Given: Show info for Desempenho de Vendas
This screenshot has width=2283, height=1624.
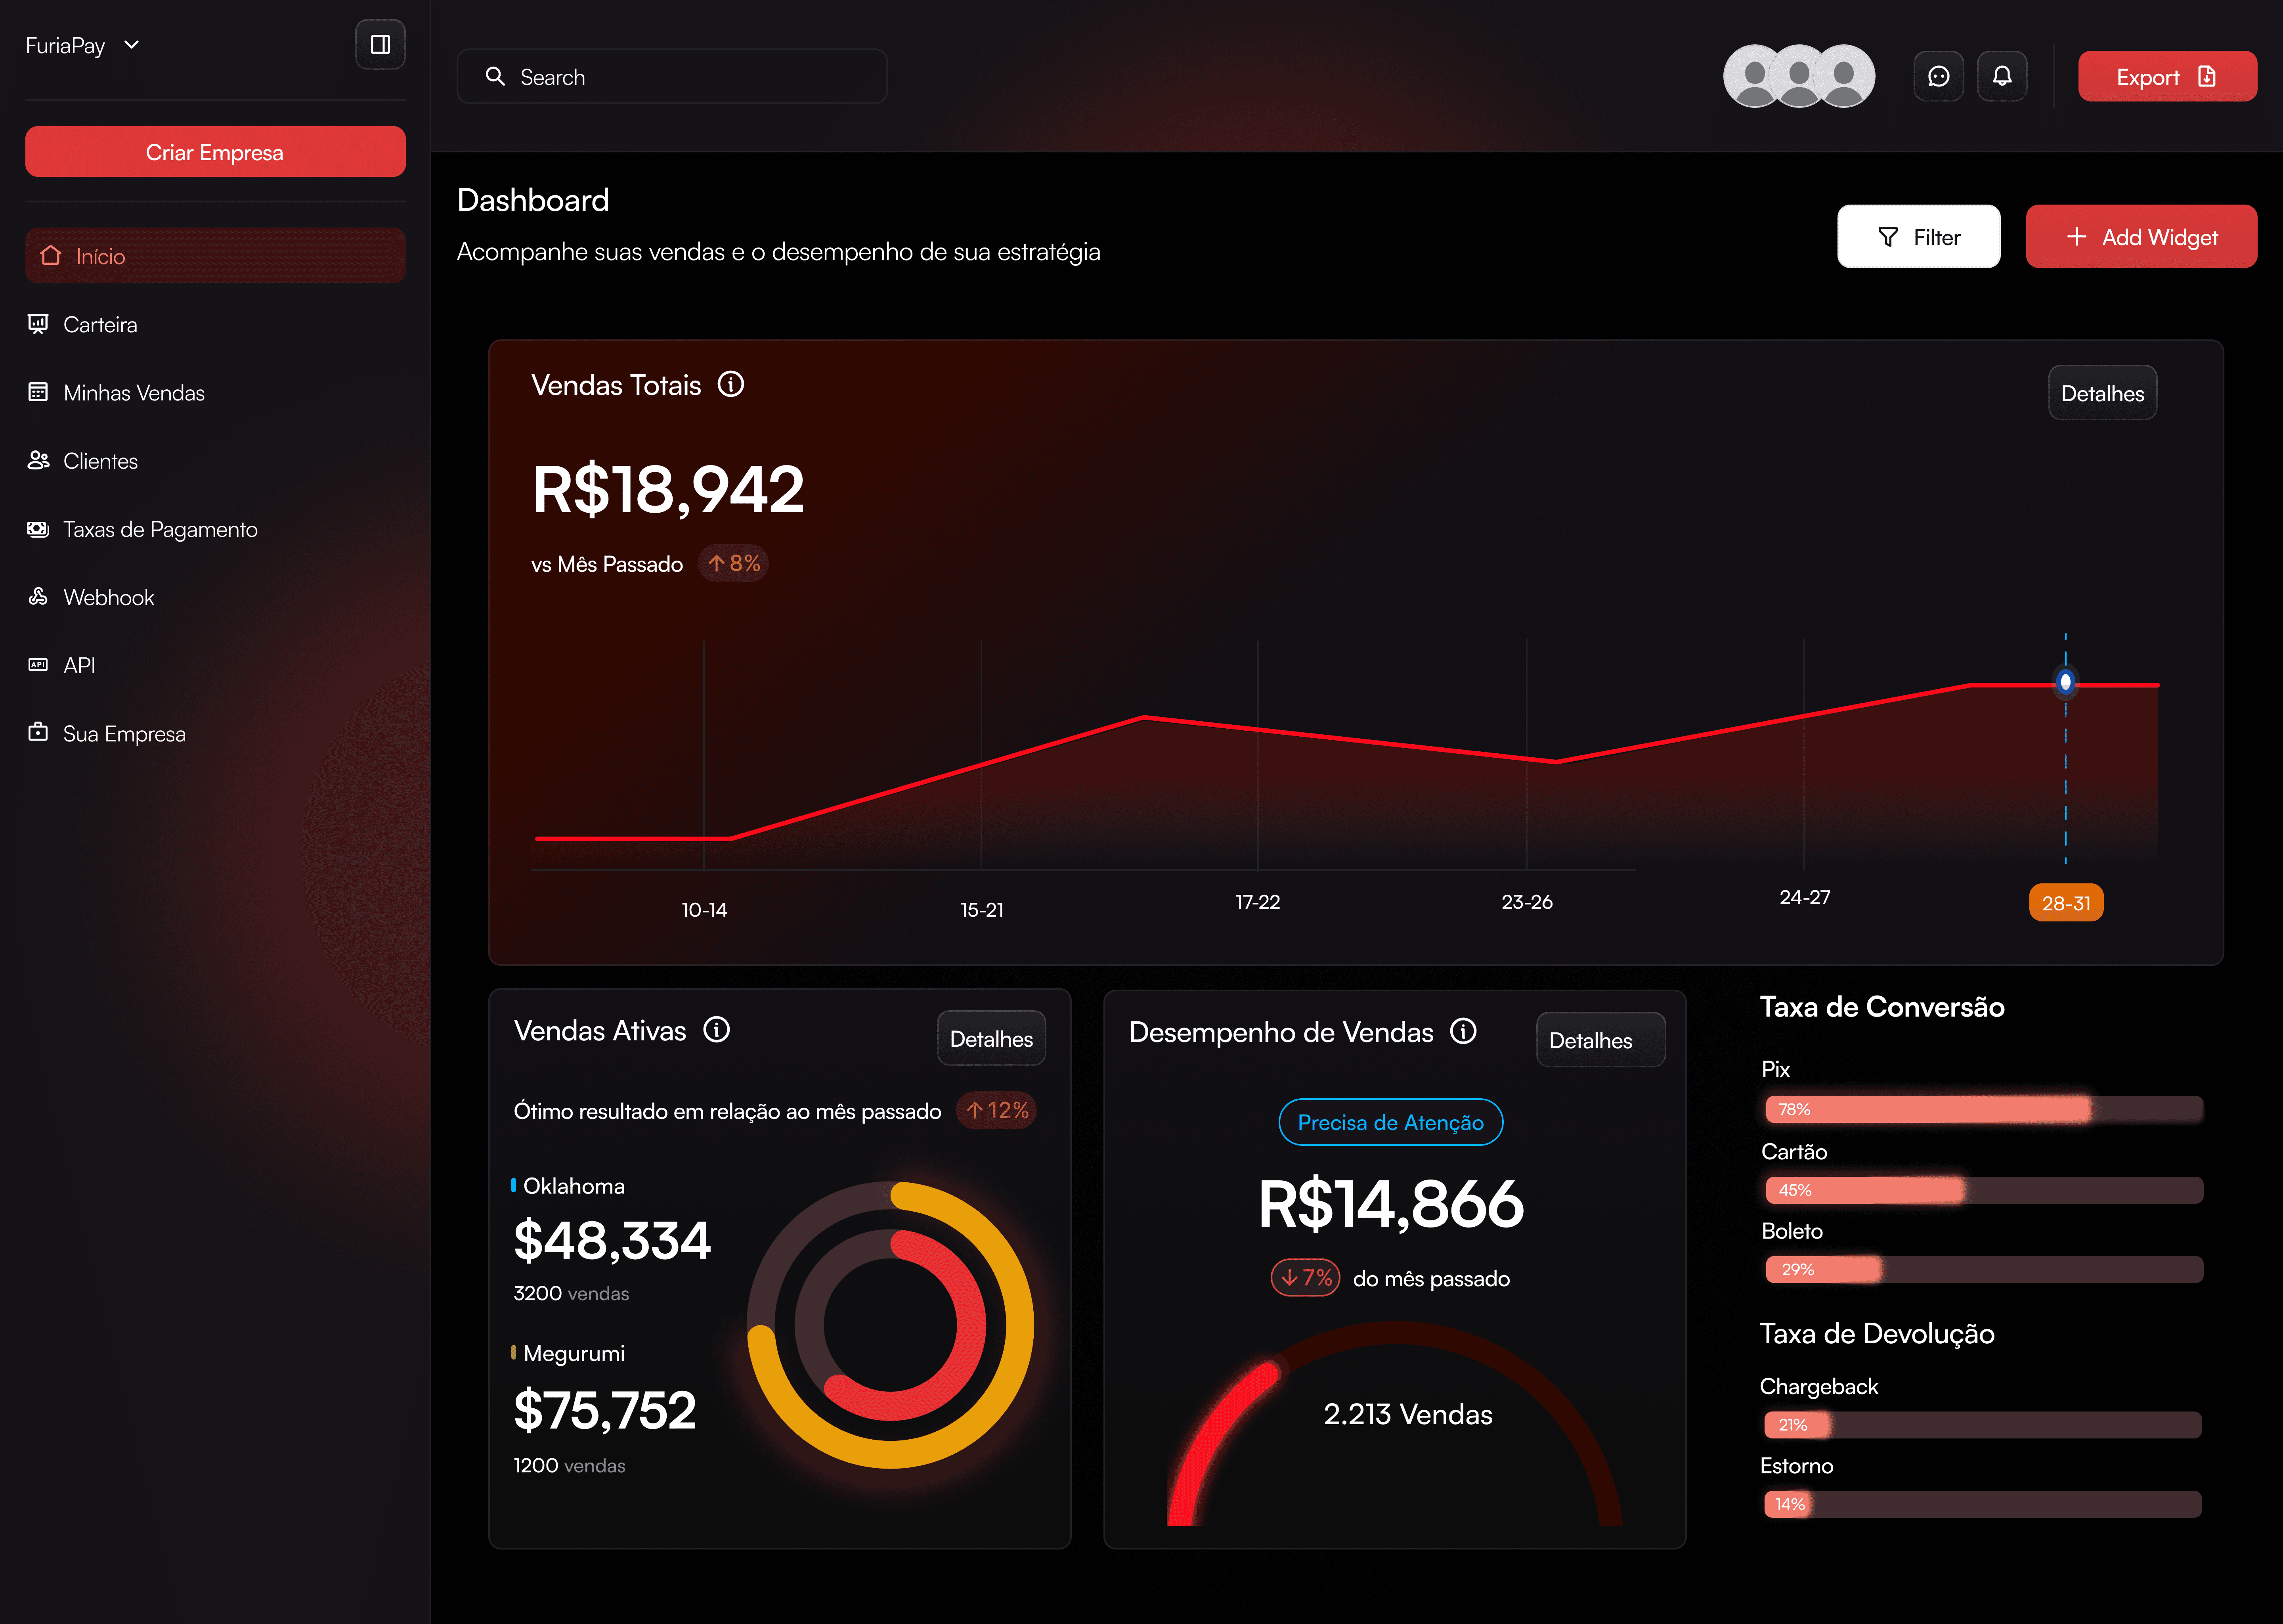Looking at the screenshot, I should coord(1463,1031).
